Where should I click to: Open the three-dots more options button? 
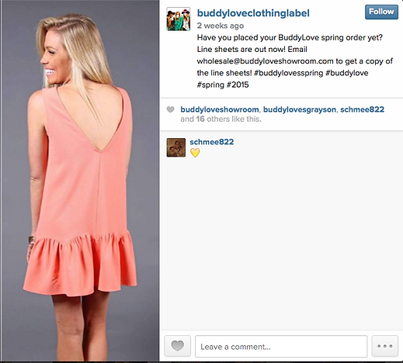point(384,346)
